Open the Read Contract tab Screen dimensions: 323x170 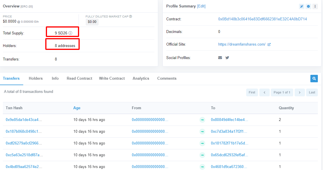pyautogui.click(x=79, y=78)
